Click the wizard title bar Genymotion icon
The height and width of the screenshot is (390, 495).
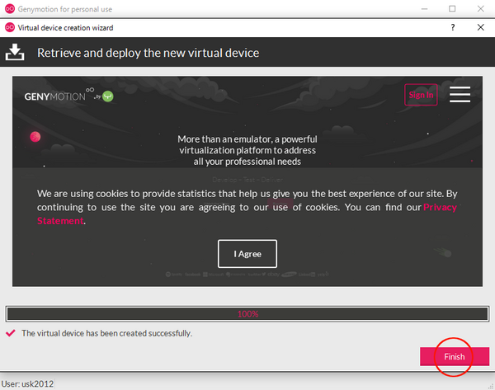(9, 26)
